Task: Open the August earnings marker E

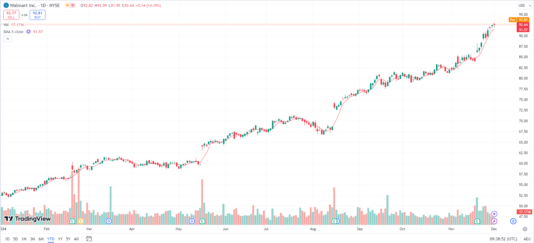Action: [x=334, y=221]
